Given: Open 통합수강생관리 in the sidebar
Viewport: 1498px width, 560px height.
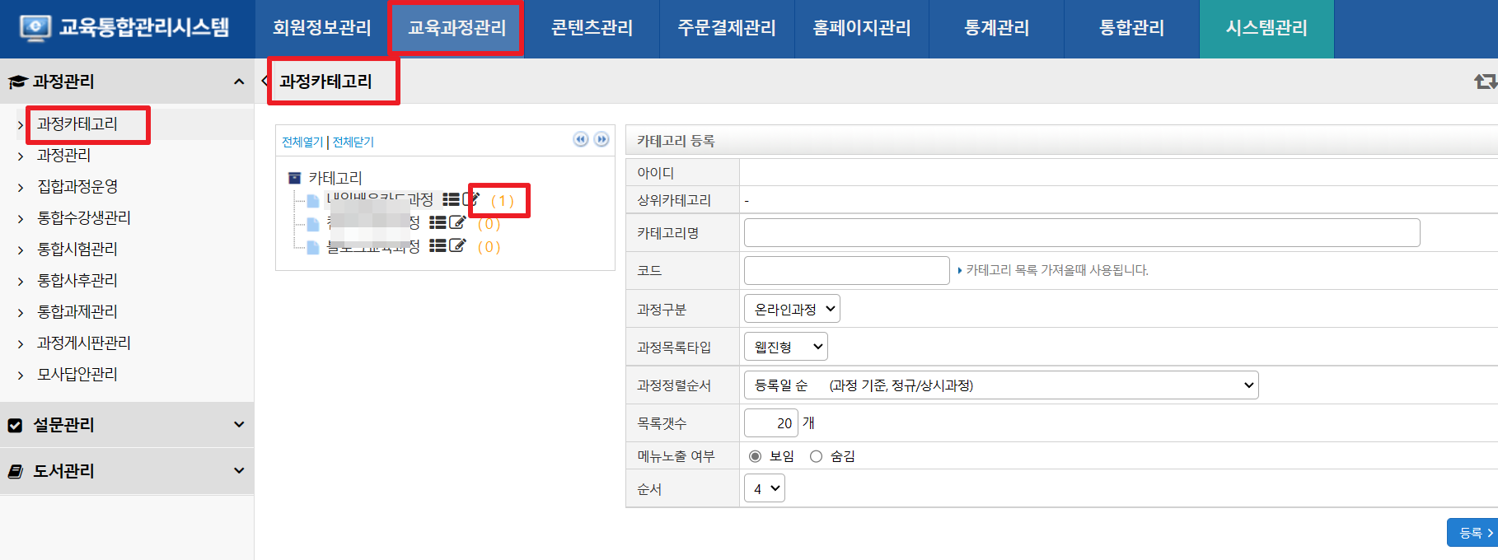Looking at the screenshot, I should [83, 218].
